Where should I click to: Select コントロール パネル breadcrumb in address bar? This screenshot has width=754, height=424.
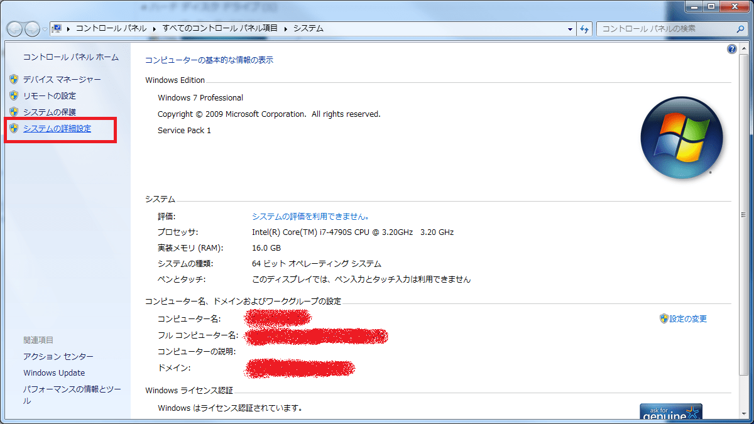(x=111, y=29)
